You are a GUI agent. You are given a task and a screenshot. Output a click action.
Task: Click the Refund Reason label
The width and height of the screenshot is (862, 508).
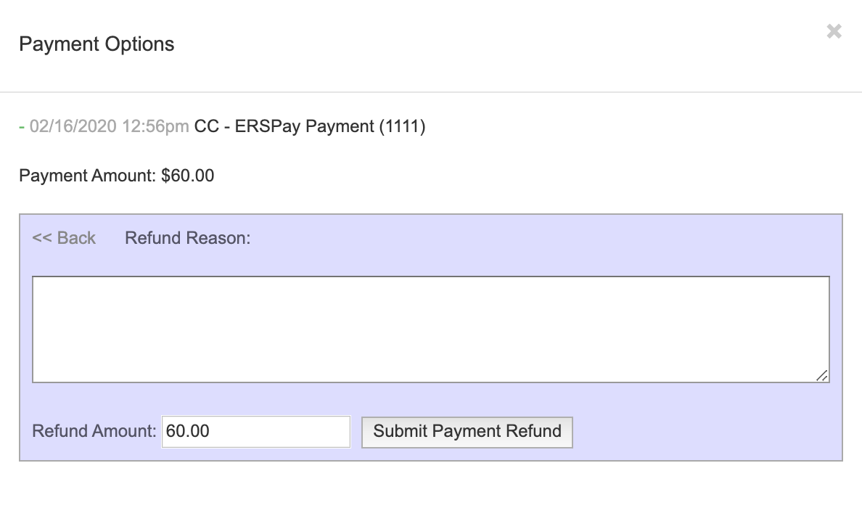187,238
